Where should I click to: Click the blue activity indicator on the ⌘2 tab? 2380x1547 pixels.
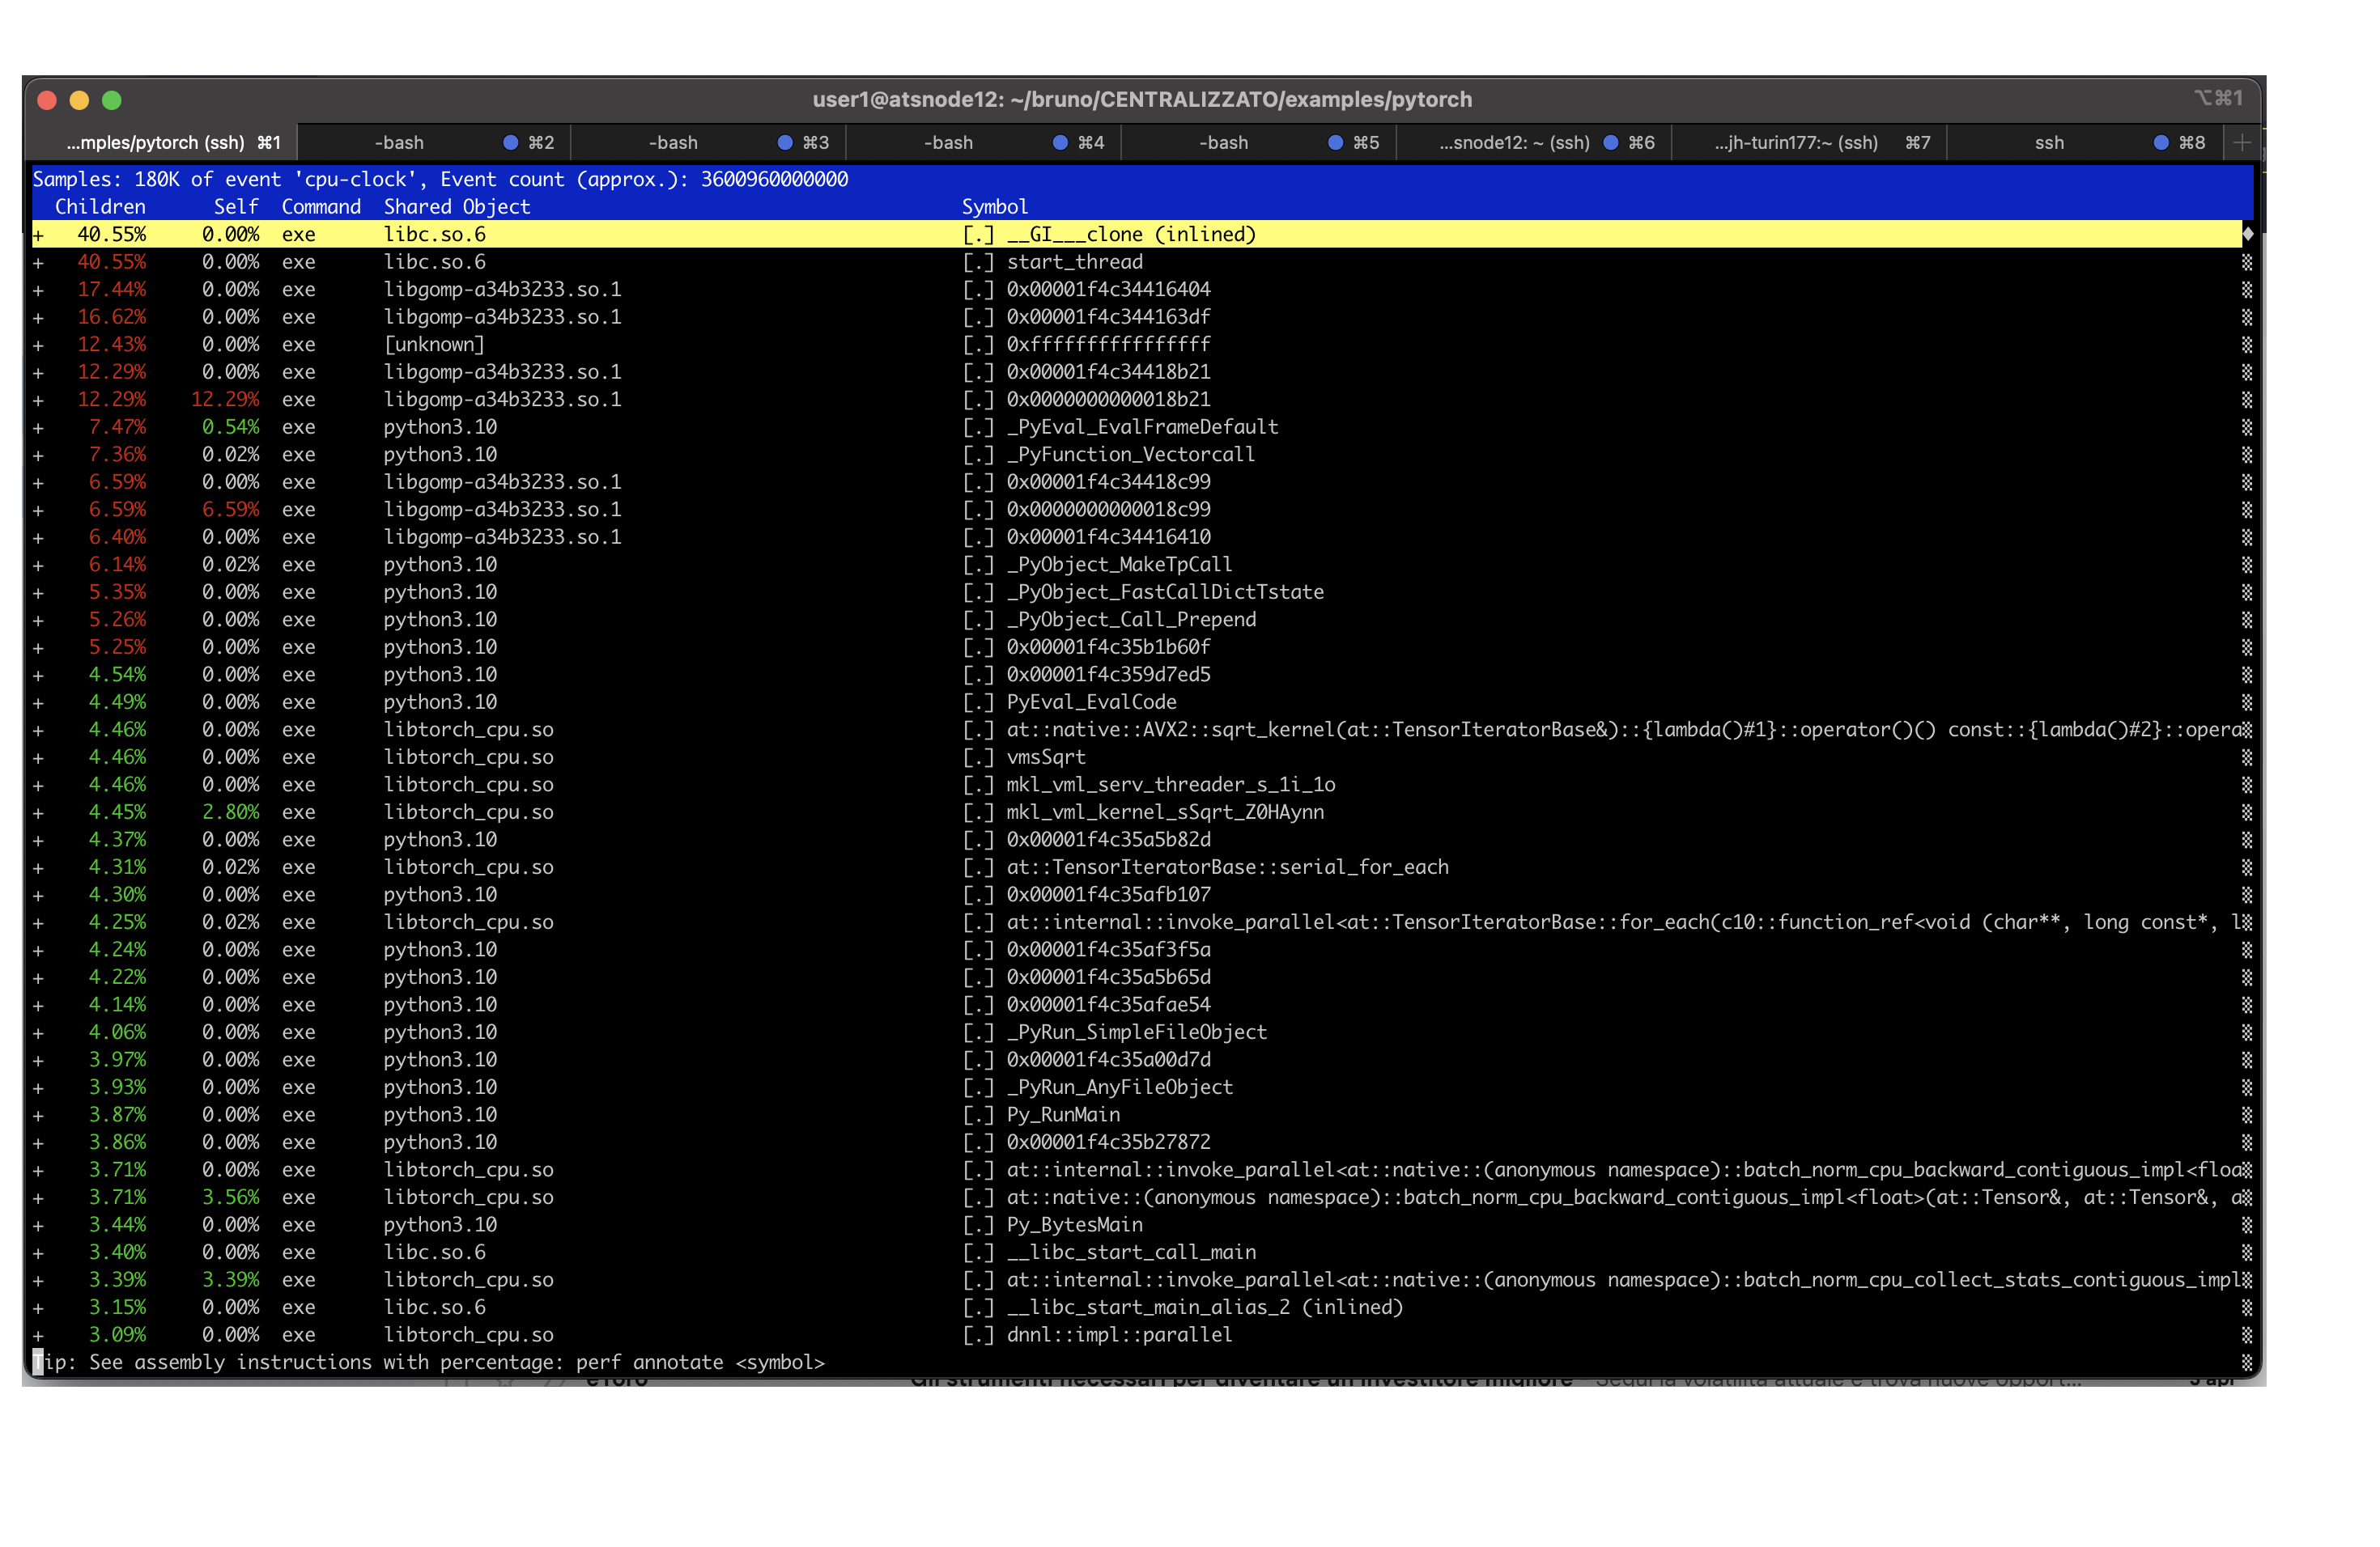click(x=511, y=142)
